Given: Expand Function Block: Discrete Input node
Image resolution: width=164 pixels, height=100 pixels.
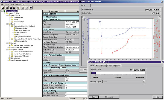Looking at the screenshot, I should 10,45.
